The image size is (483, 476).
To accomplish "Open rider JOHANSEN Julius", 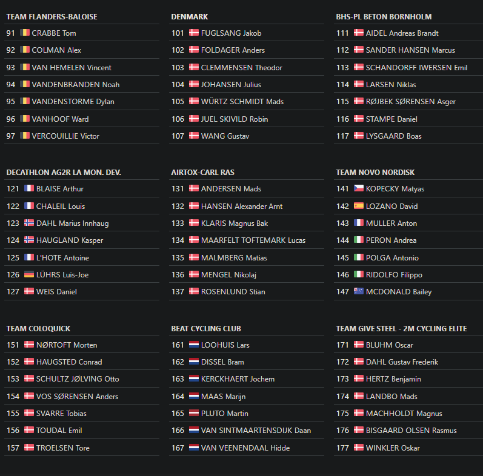I will (231, 85).
